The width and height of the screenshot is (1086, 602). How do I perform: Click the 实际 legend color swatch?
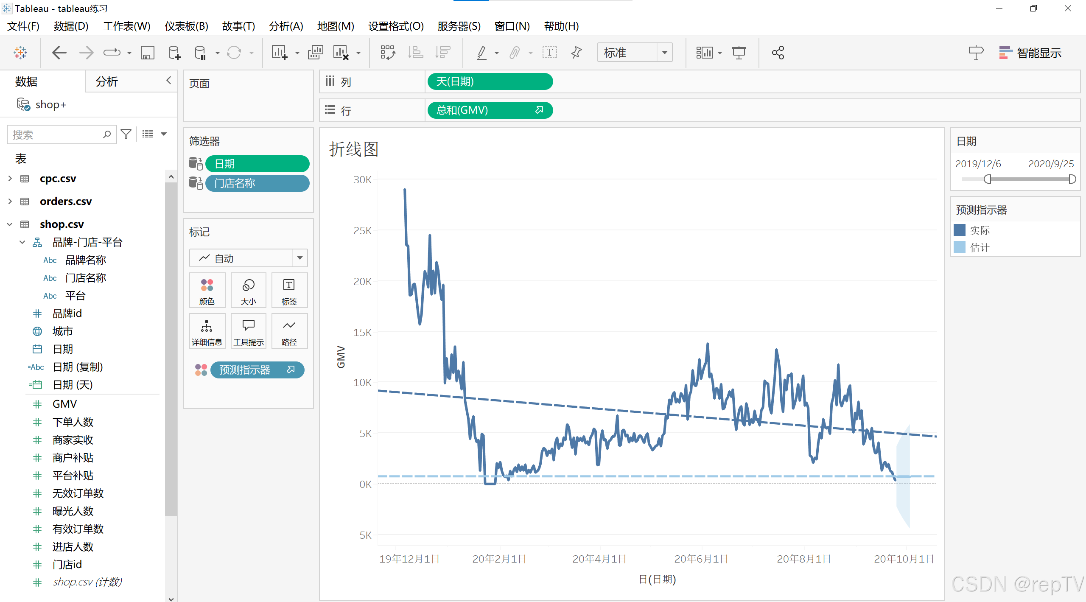pos(960,230)
